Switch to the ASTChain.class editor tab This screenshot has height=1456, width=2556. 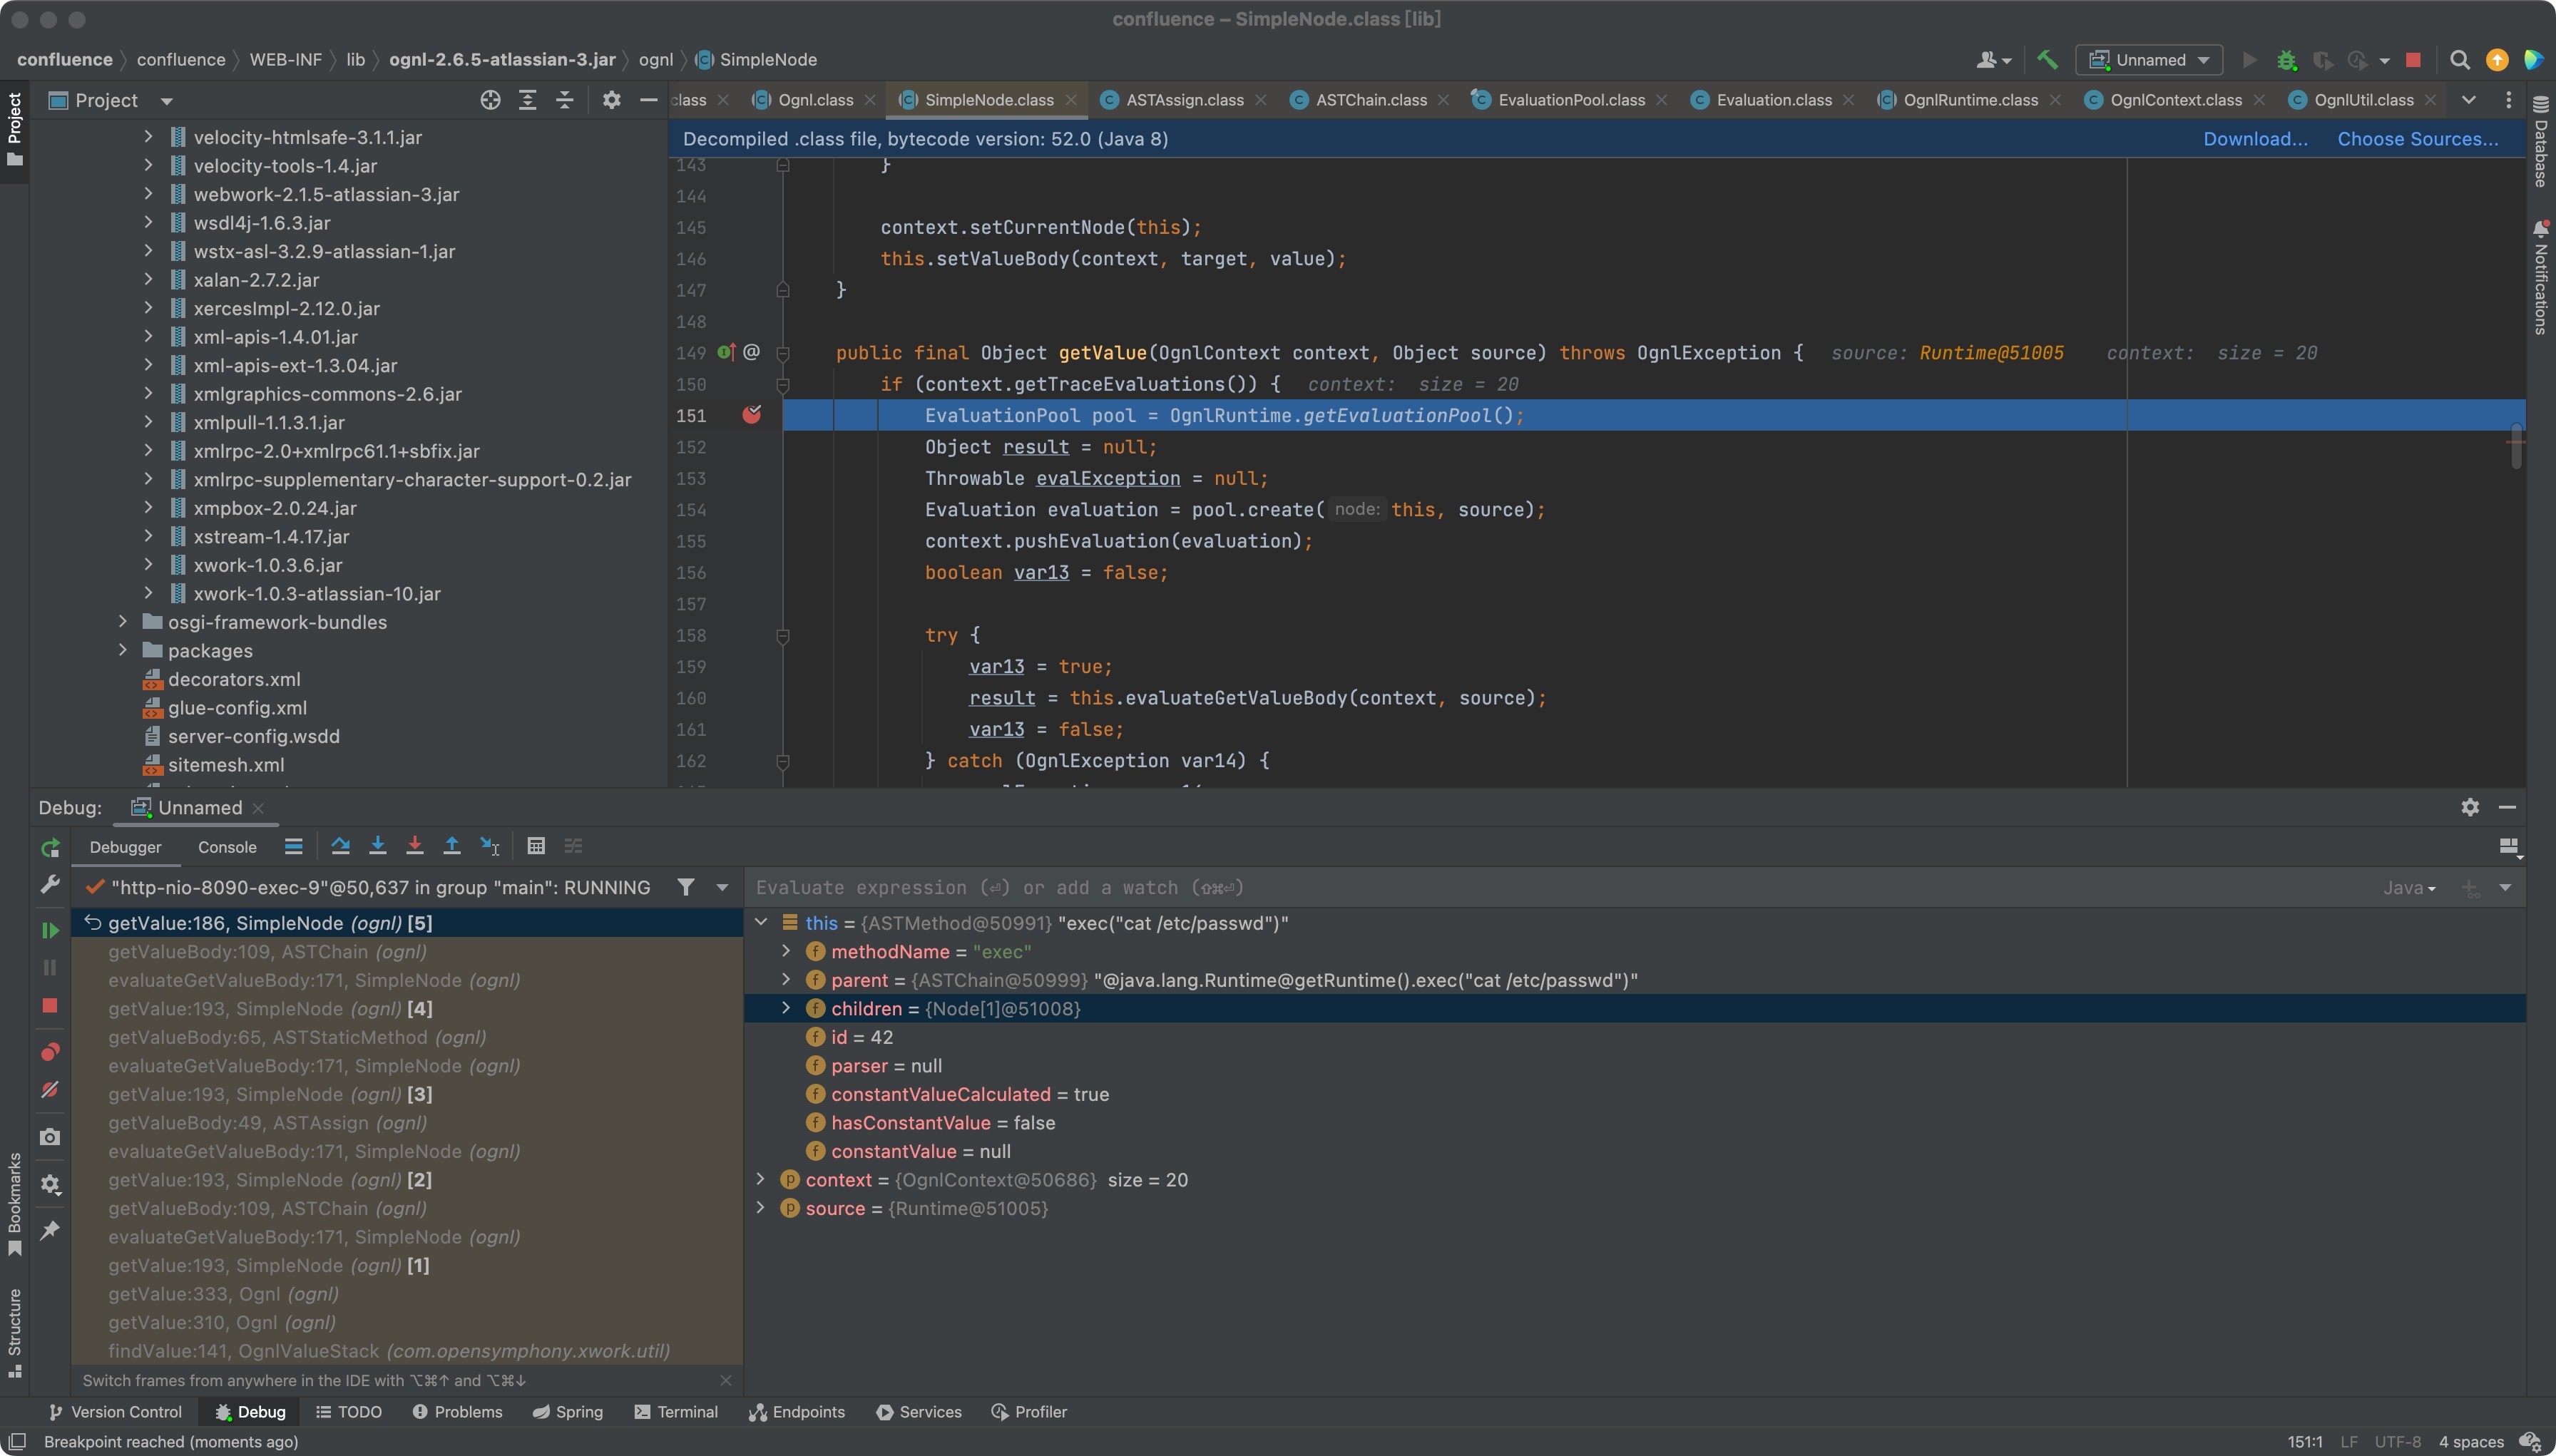pos(1370,100)
